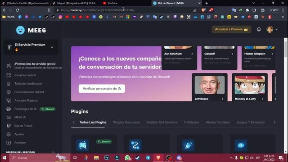Click the plugin tabs right arrow
The height and width of the screenshot is (162, 288).
274,122
